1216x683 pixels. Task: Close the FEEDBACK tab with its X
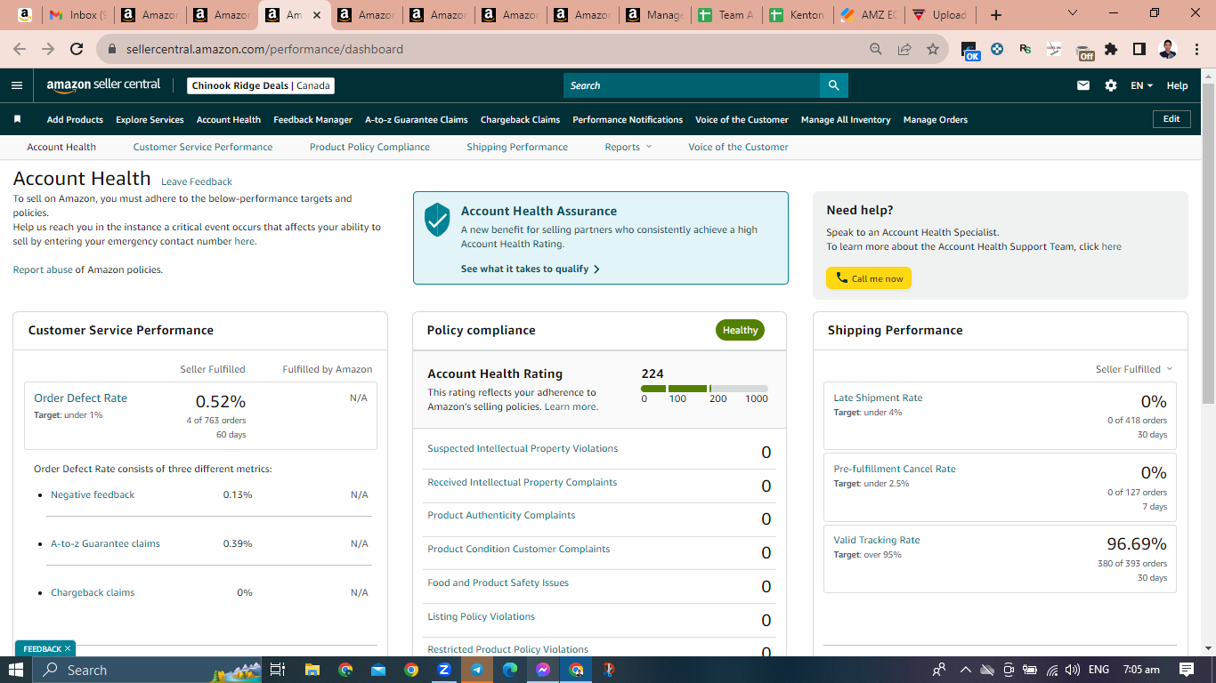pos(67,648)
